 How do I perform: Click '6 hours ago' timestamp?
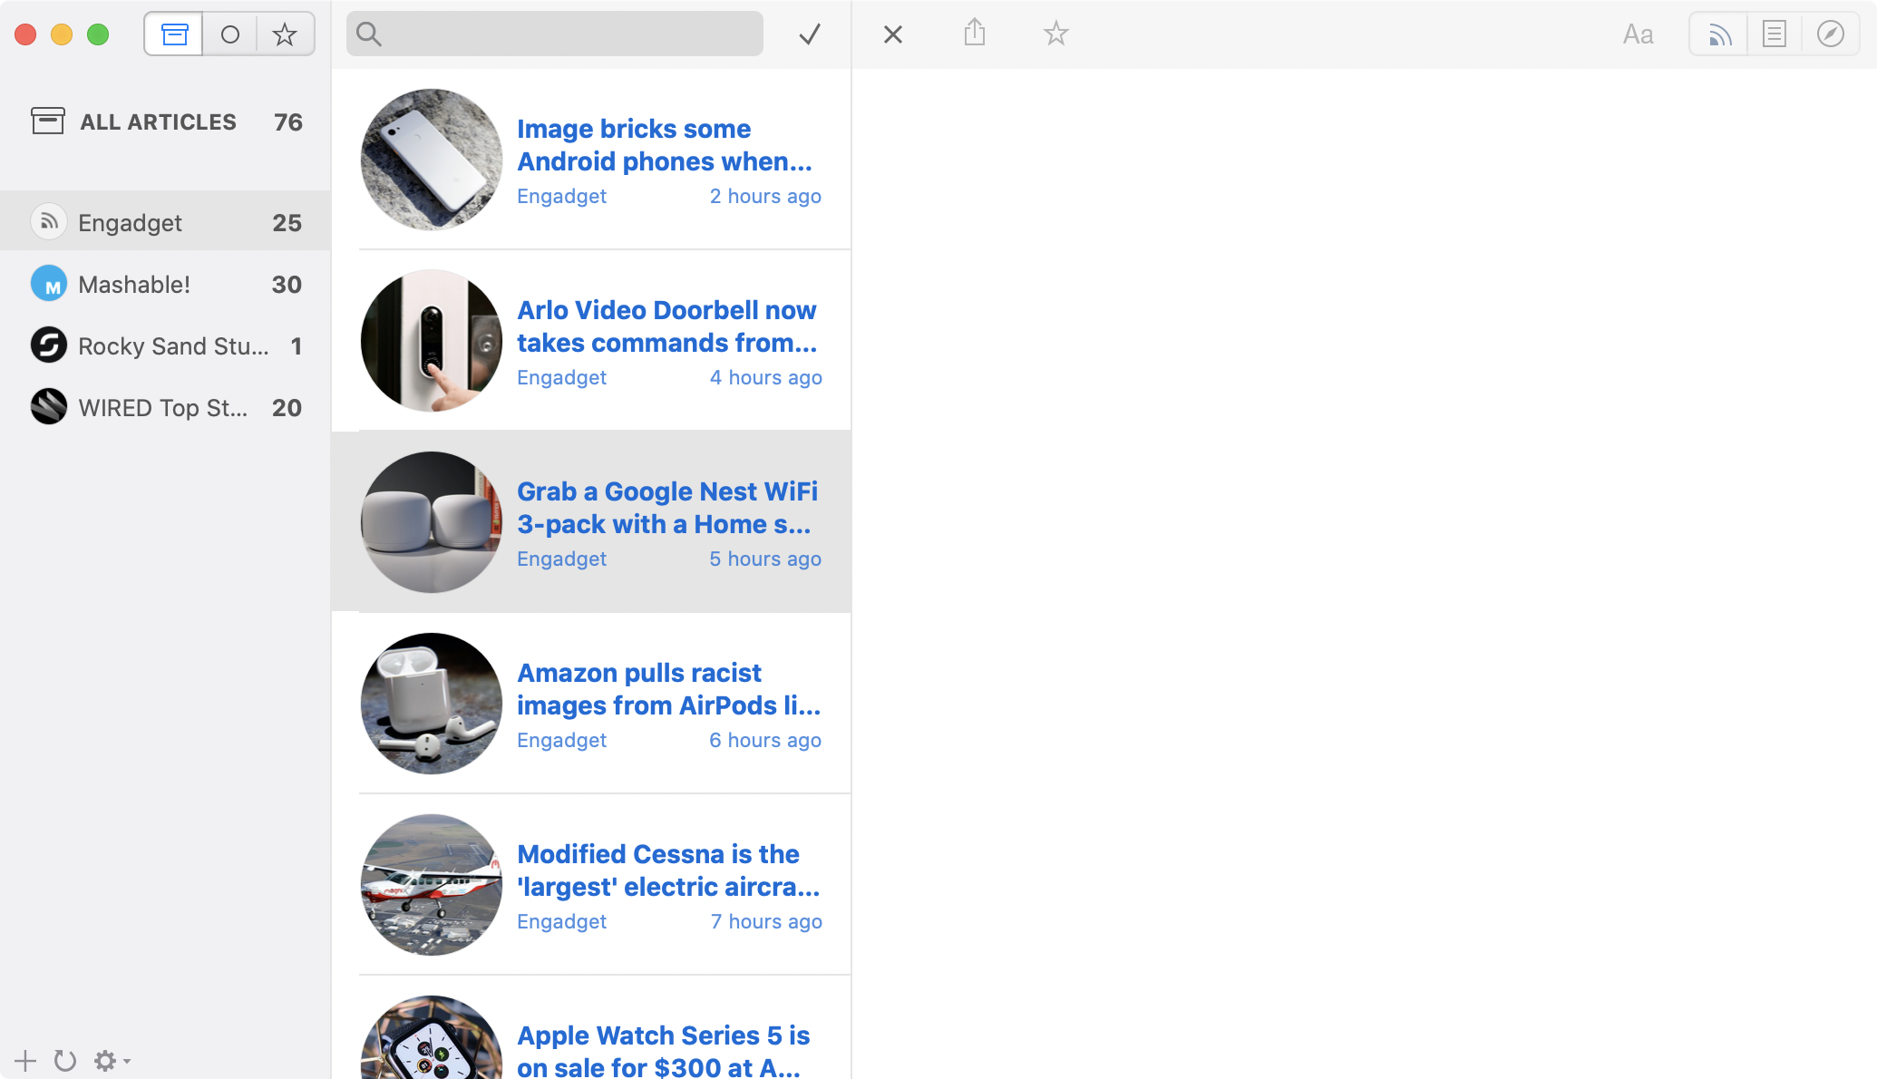pyautogui.click(x=765, y=740)
